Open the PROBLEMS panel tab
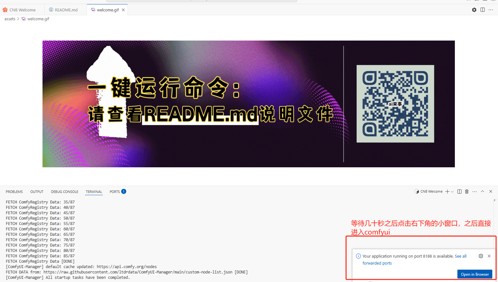 point(14,192)
